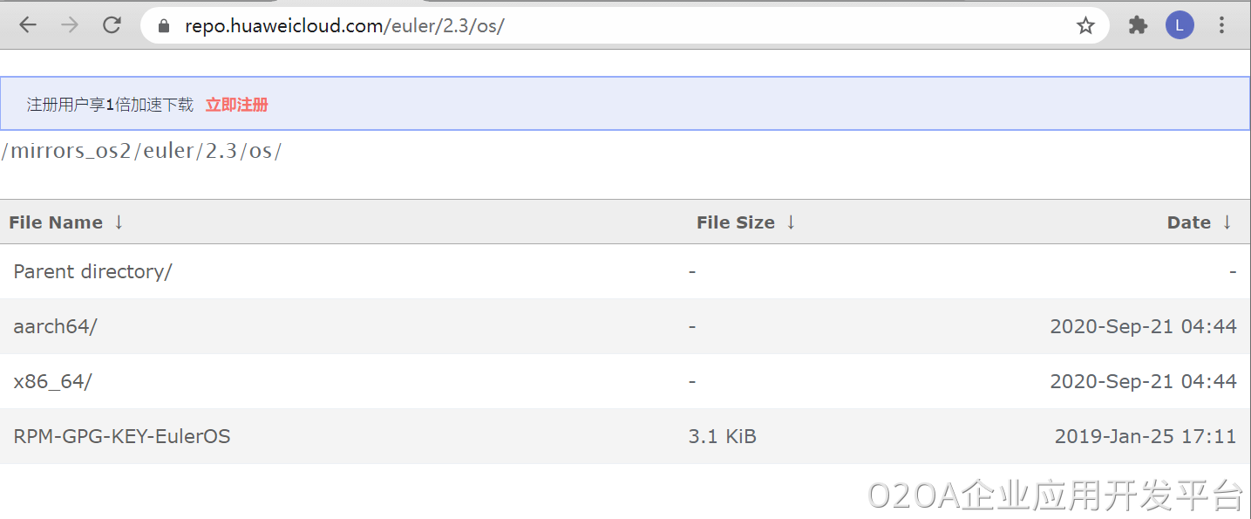Click the browser forward arrow
This screenshot has width=1251, height=519.
coord(70,25)
